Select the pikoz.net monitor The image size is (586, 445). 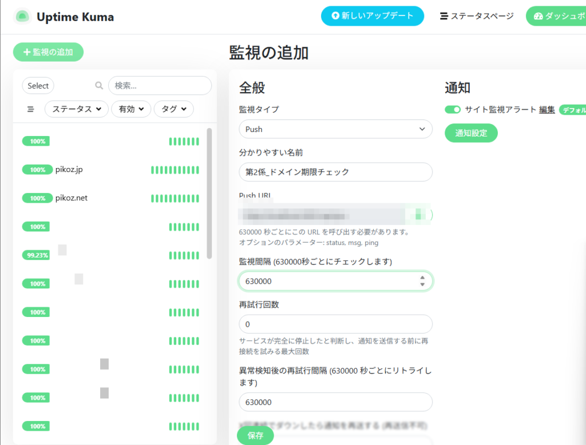point(110,198)
